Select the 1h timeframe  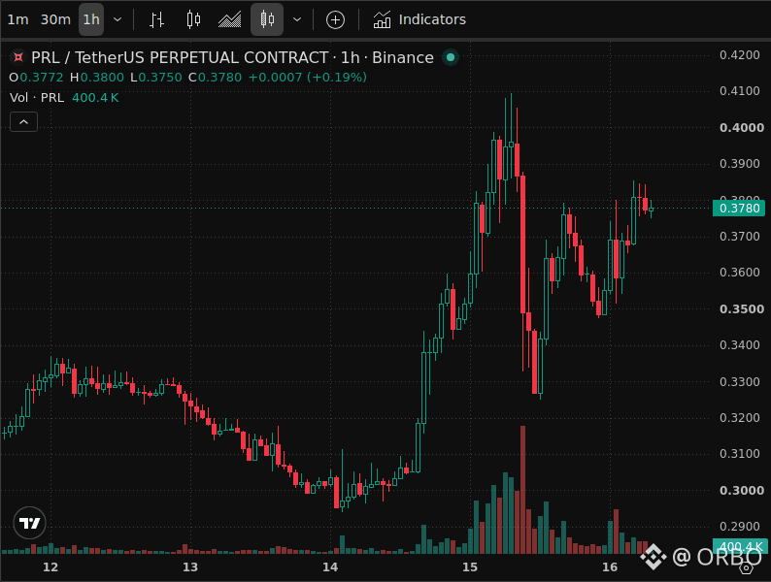[91, 19]
